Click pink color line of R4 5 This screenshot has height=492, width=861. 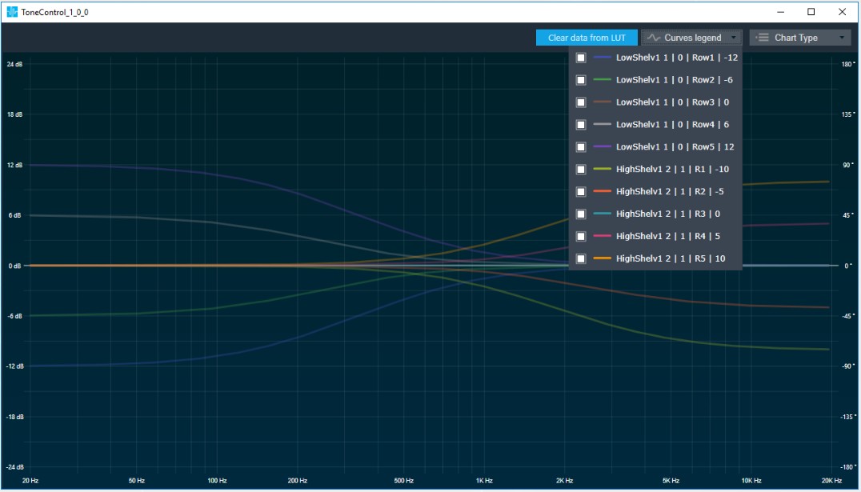click(603, 236)
